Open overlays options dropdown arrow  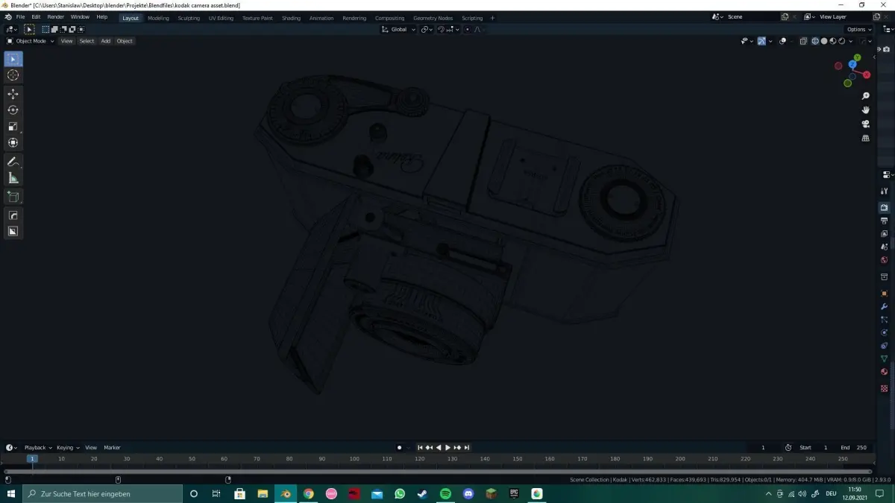(791, 41)
